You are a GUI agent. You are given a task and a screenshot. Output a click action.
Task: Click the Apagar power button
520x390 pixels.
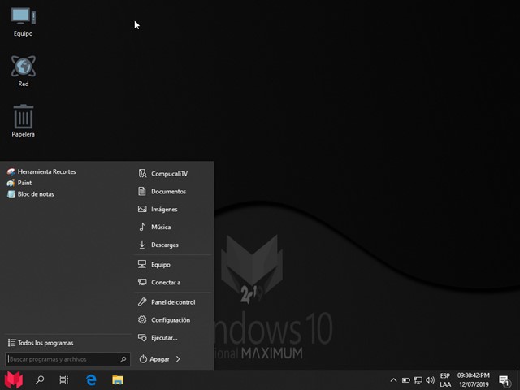coord(154,359)
